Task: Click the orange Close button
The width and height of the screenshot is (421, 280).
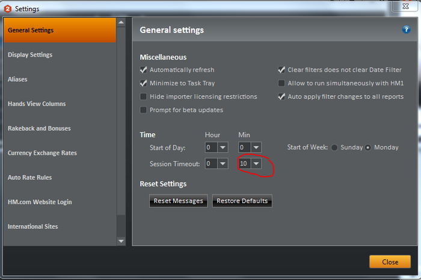Action: [390, 262]
